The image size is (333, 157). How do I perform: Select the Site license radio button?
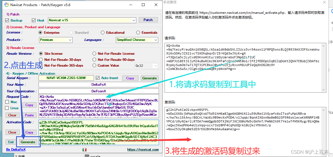pos(41,53)
